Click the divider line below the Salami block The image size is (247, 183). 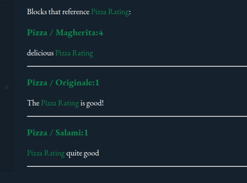click(137, 166)
